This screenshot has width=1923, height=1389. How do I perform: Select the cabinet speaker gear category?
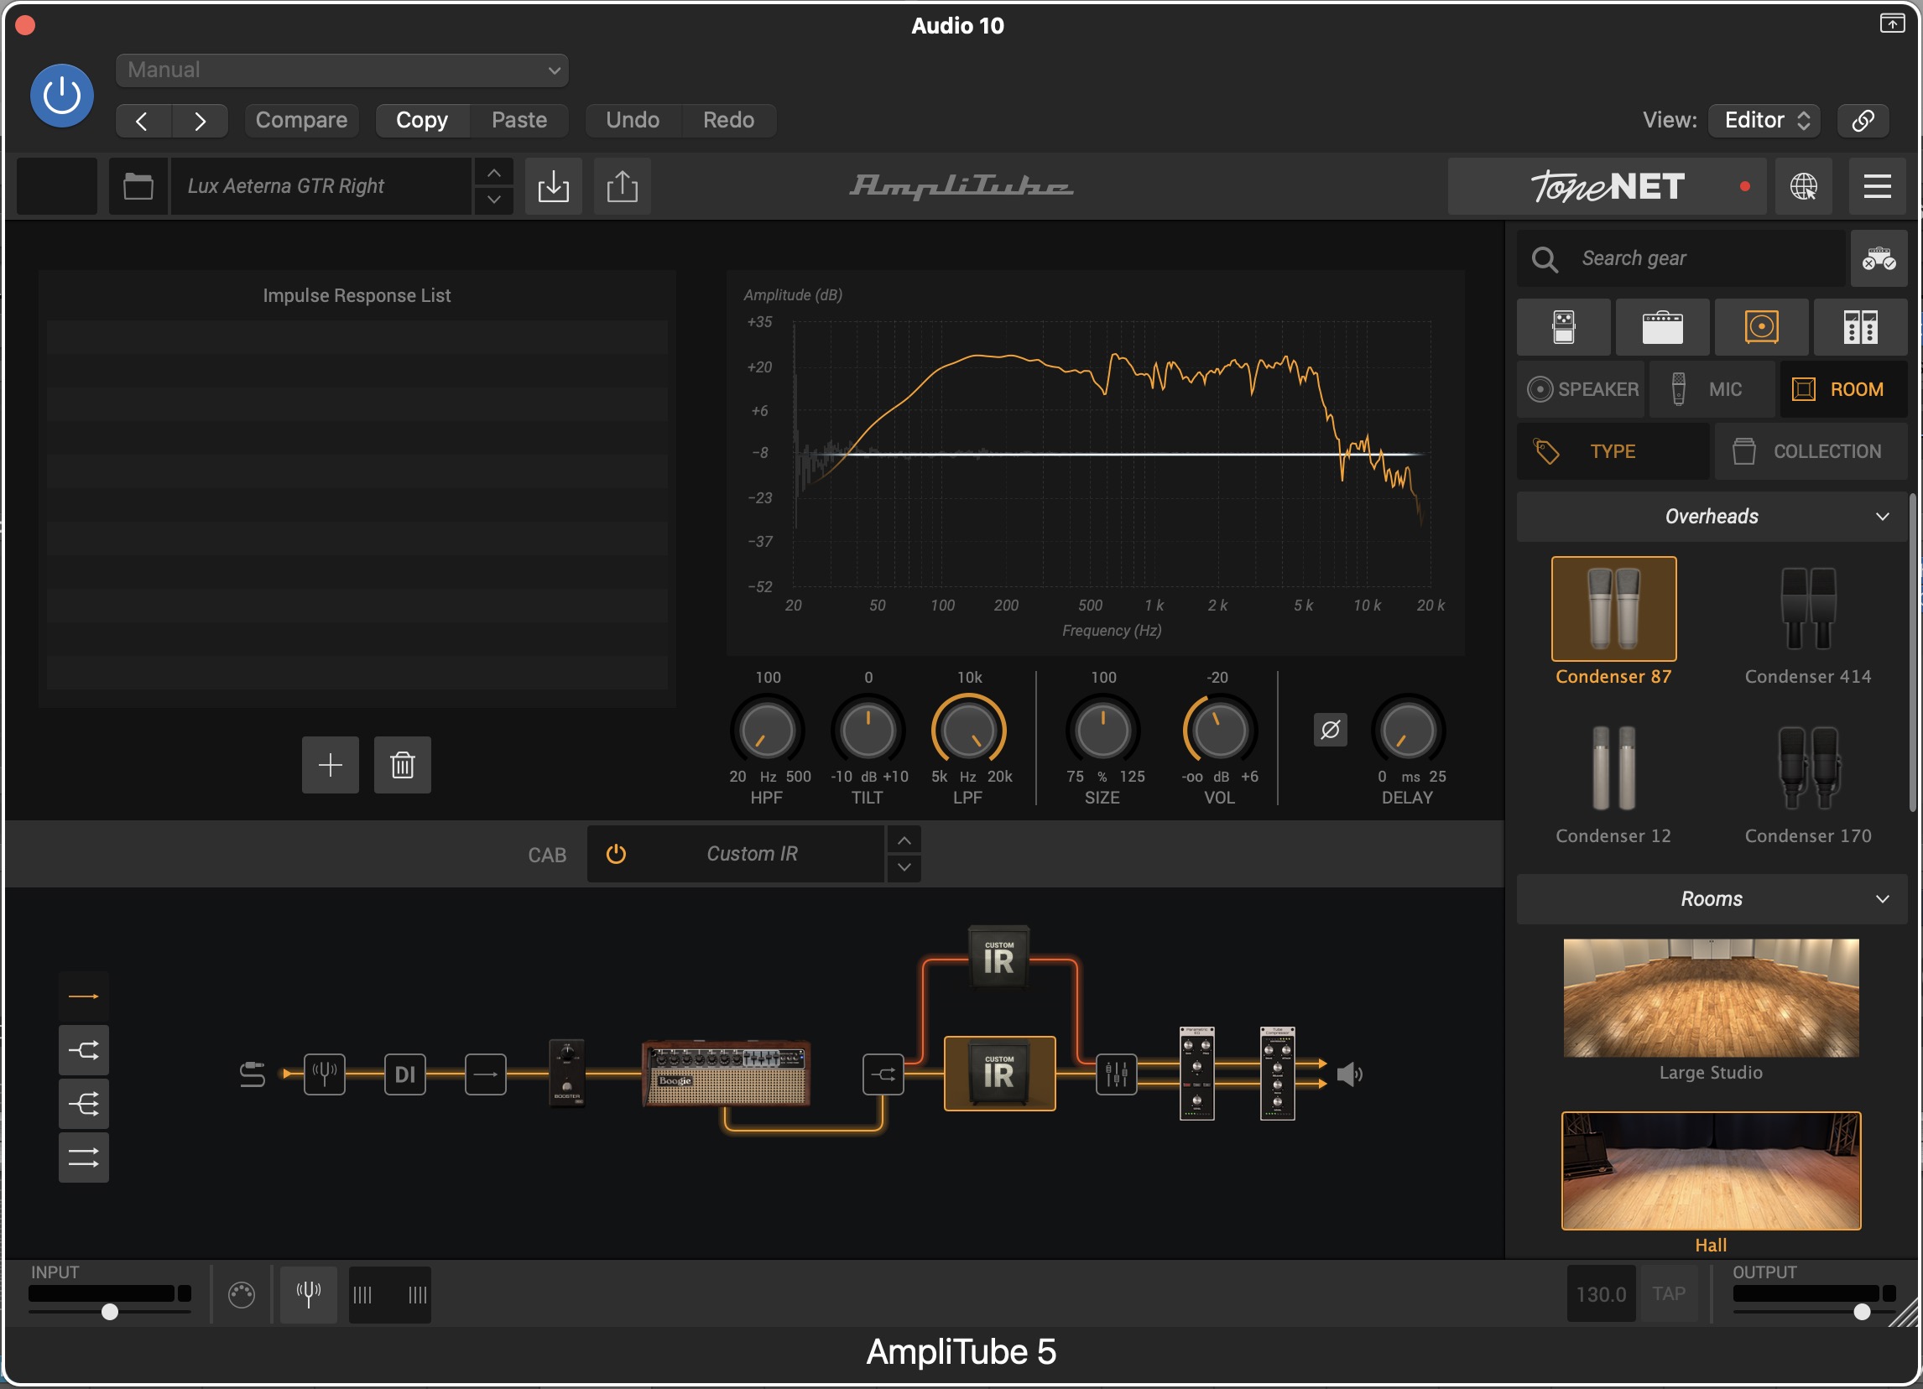(1761, 327)
